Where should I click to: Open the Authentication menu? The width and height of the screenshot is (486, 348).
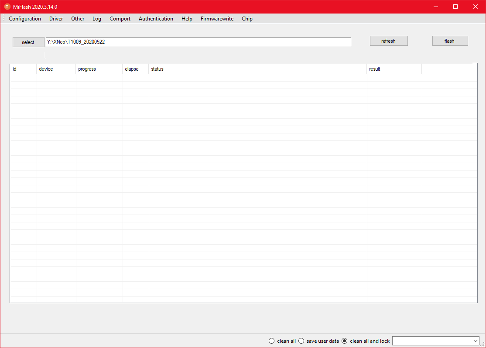click(x=156, y=19)
